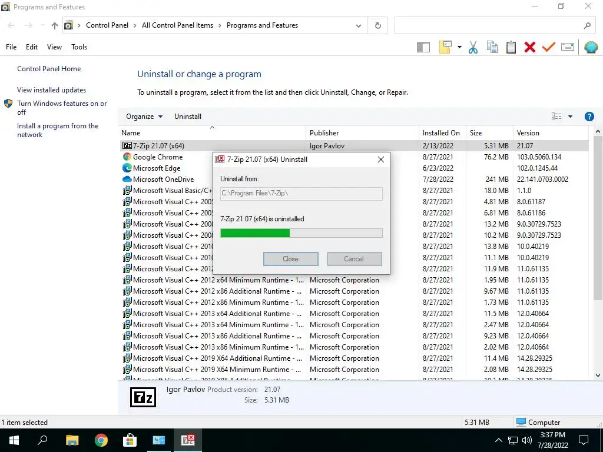Click the Rename toolbar icon
This screenshot has width=603, height=452.
click(x=568, y=47)
